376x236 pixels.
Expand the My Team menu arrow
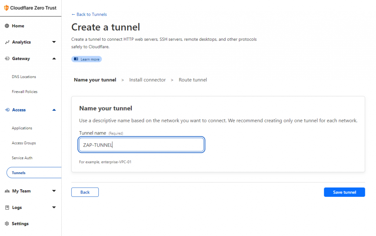(x=54, y=191)
